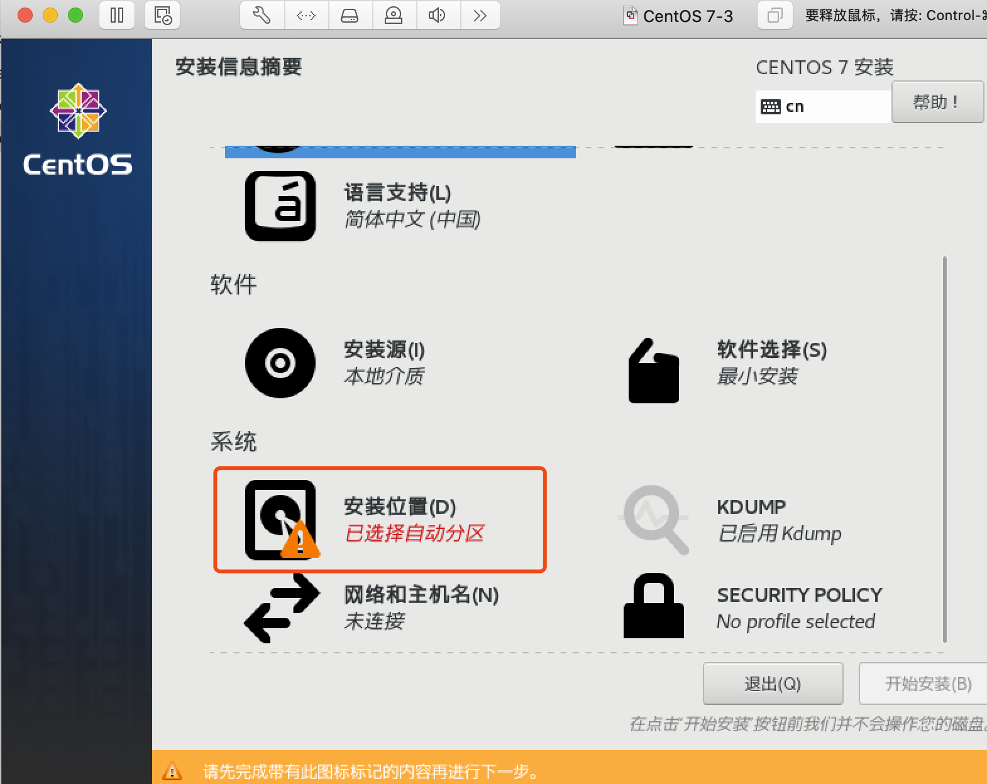Click the 帮助! help button
The height and width of the screenshot is (784, 987).
click(937, 102)
